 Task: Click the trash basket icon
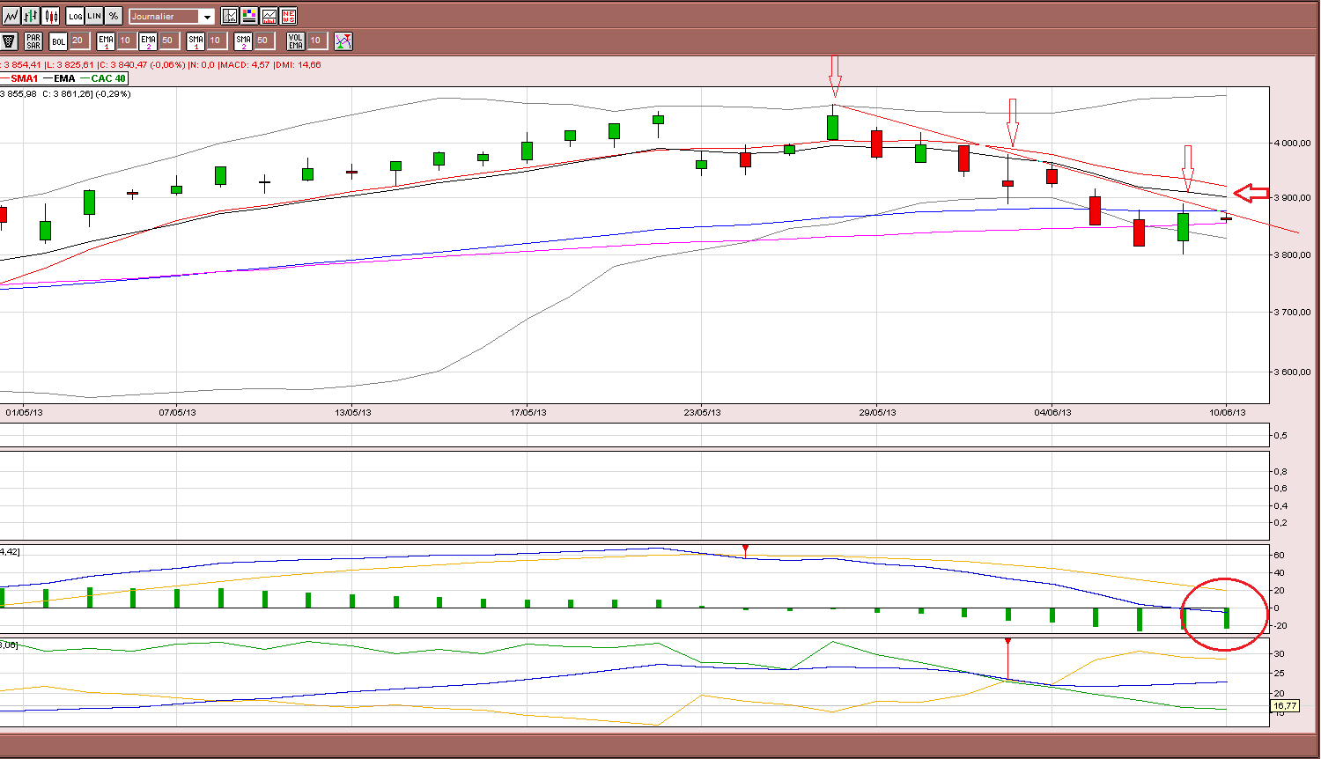coord(10,41)
